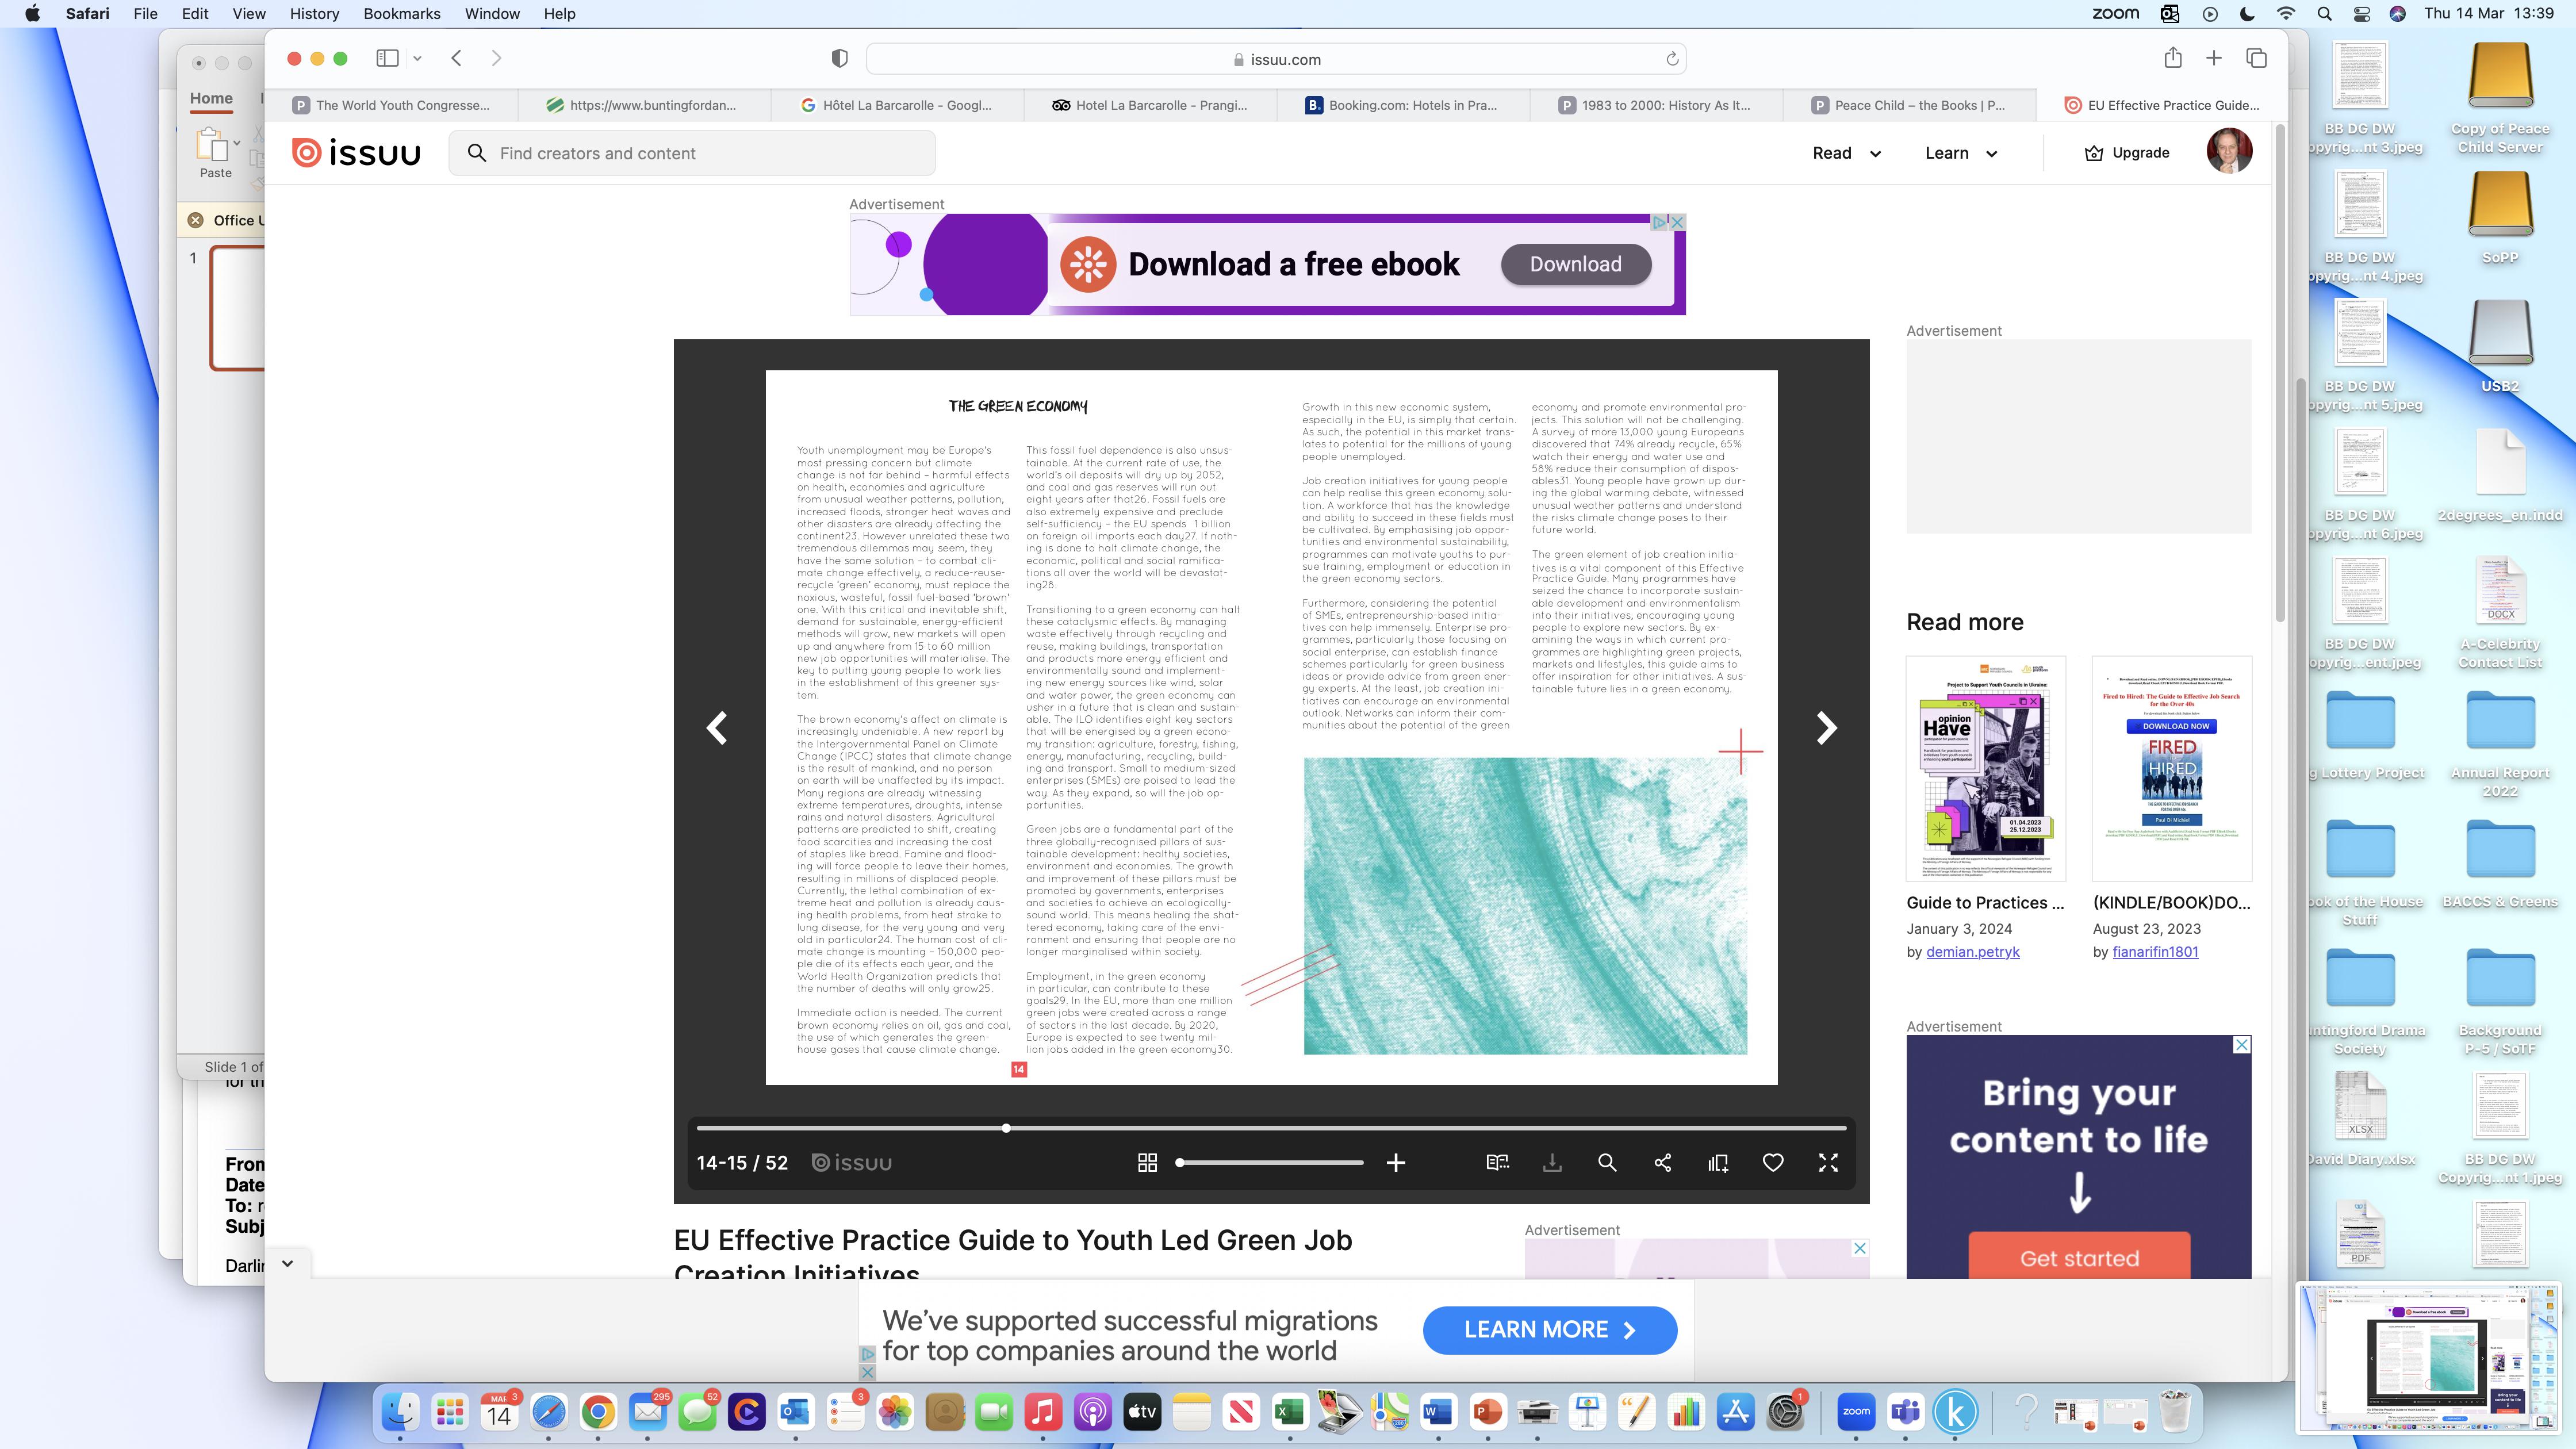
Task: Open the Guide to Practices thumbnail
Action: [1985, 768]
